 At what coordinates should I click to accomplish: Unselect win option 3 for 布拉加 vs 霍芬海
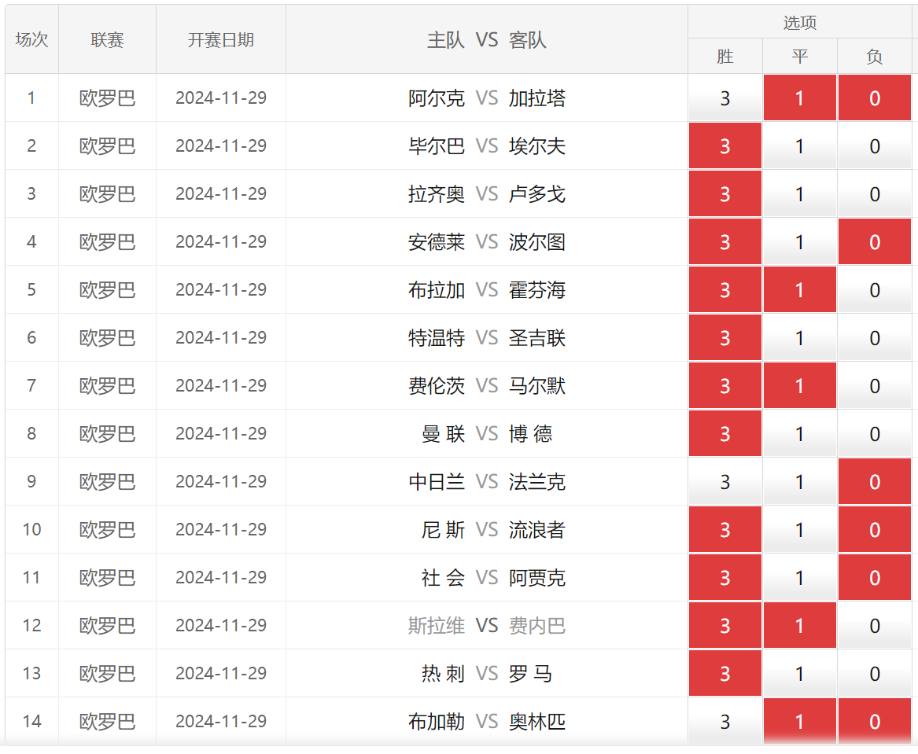[724, 290]
